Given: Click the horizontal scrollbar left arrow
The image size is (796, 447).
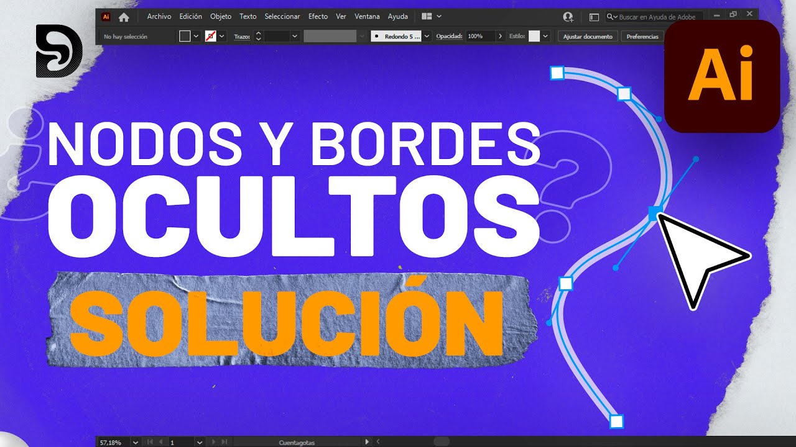Looking at the screenshot, I should point(378,442).
